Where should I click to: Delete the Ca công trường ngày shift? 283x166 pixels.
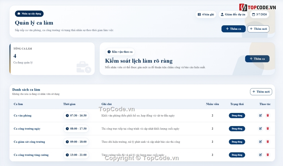click(268, 129)
